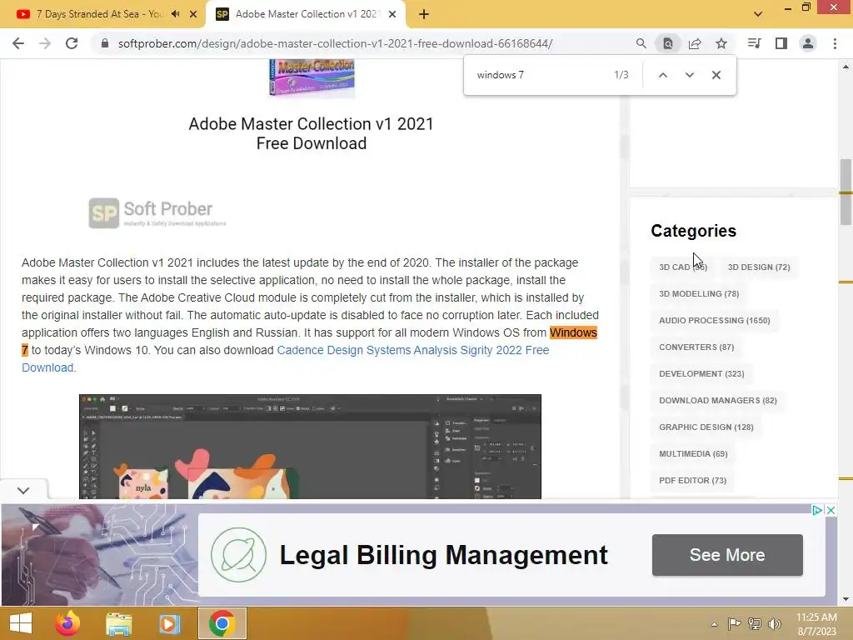Open the media player taskbar icon

pyautogui.click(x=169, y=623)
